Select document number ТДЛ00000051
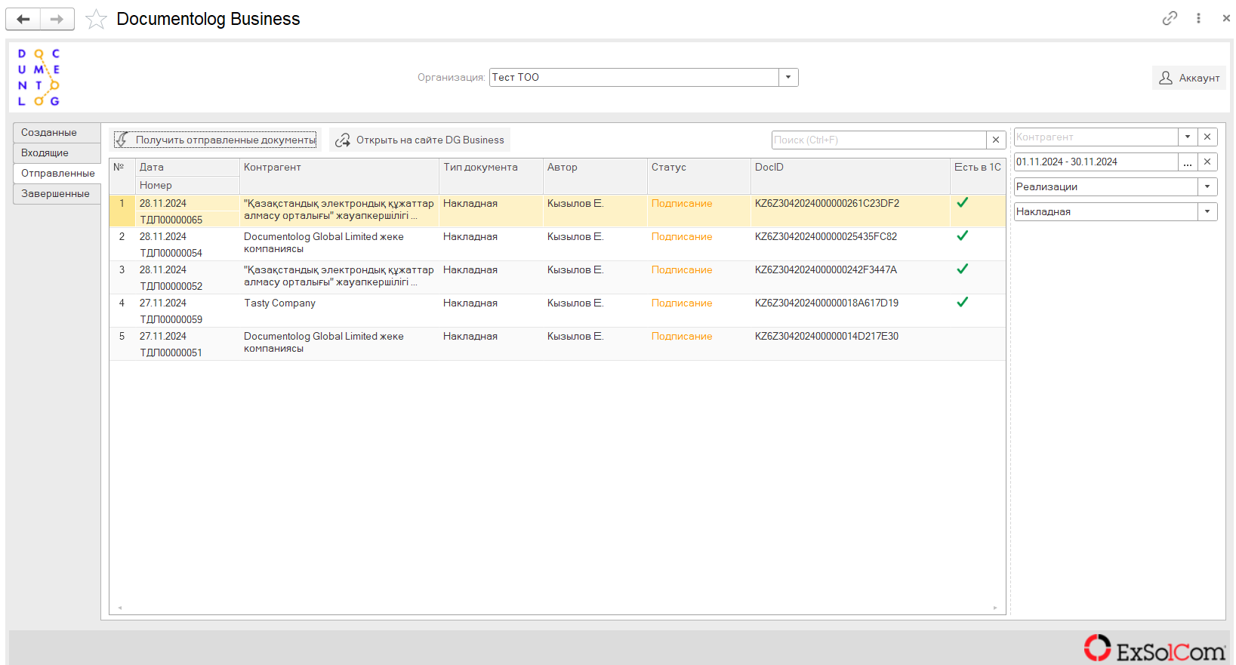This screenshot has width=1236, height=665. 171,353
